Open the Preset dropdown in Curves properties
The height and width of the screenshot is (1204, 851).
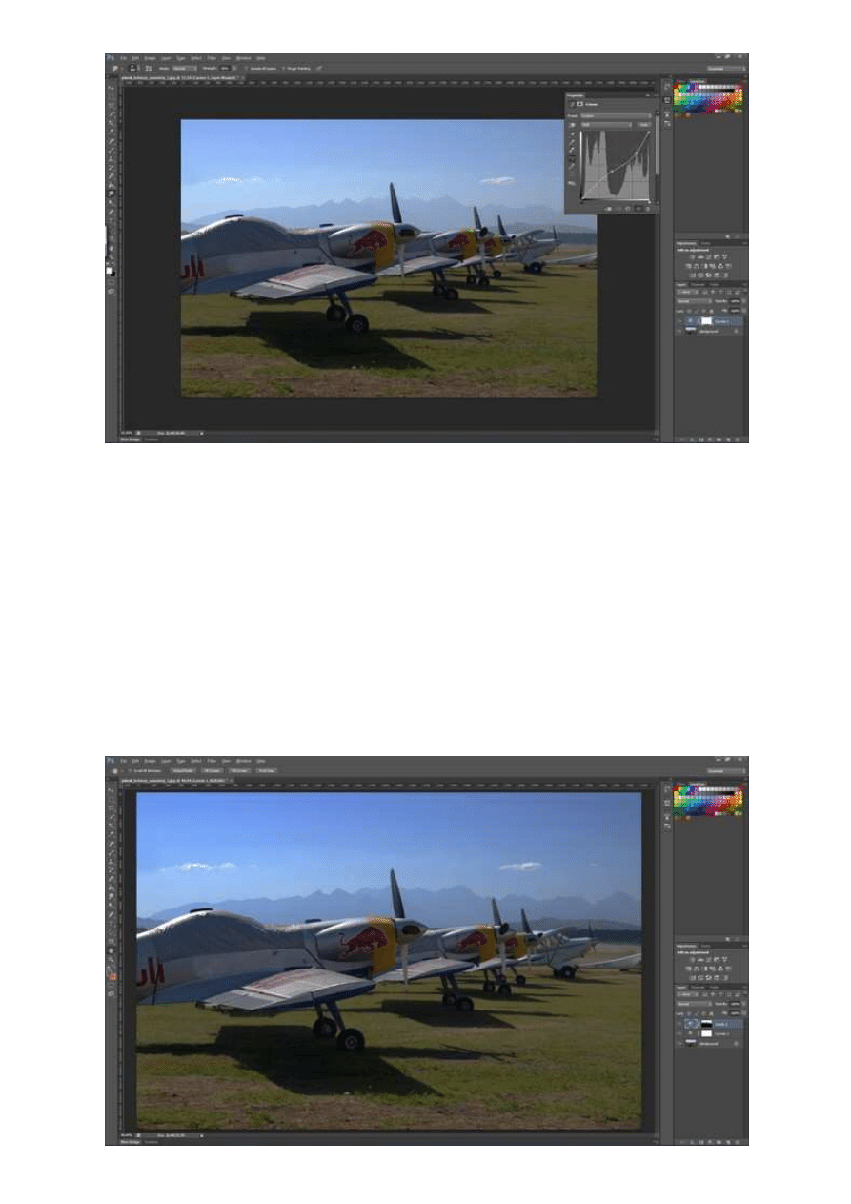click(617, 115)
